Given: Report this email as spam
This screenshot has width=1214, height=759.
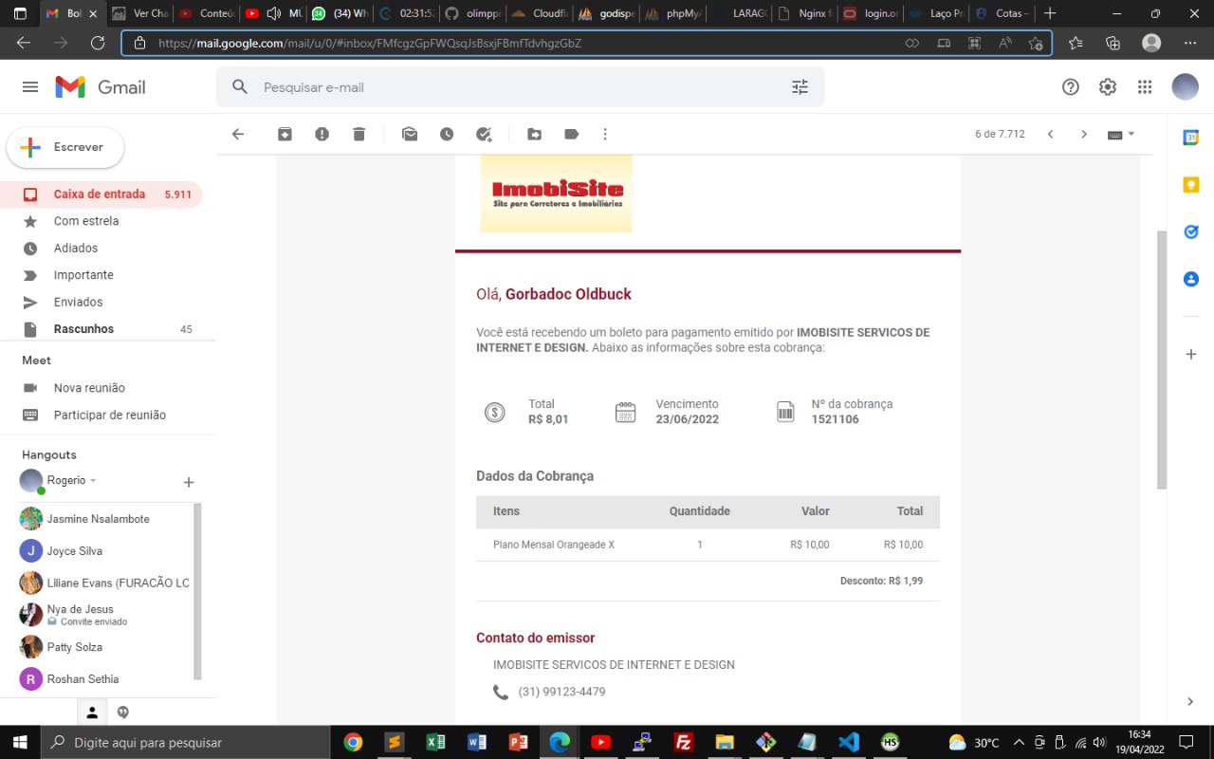Looking at the screenshot, I should 322,135.
